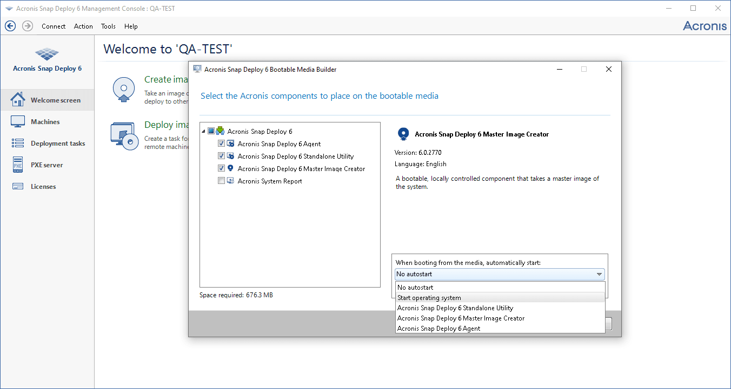Screen dimensions: 731x389
Task: Click the PXE server icon
Action: click(18, 165)
